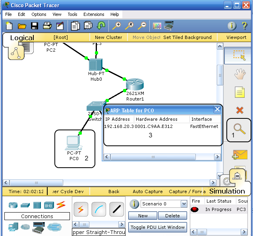Image resolution: width=253 pixels, height=236 pixels.
Task: Paste using the paste toolbar icon
Action: click(88, 25)
